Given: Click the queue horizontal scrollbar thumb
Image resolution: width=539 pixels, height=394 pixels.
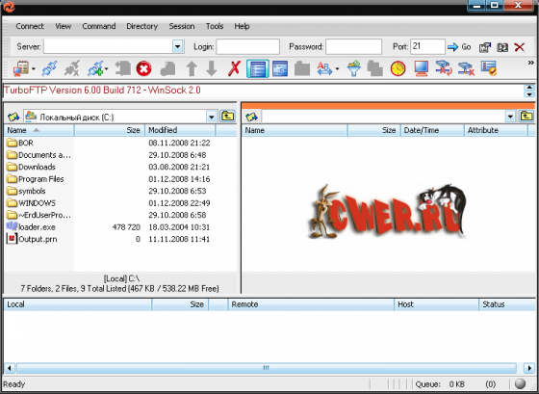Looking at the screenshot, I should pyautogui.click(x=267, y=368).
